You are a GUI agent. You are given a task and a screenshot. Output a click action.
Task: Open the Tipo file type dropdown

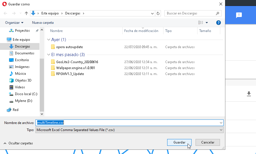(x=129, y=130)
